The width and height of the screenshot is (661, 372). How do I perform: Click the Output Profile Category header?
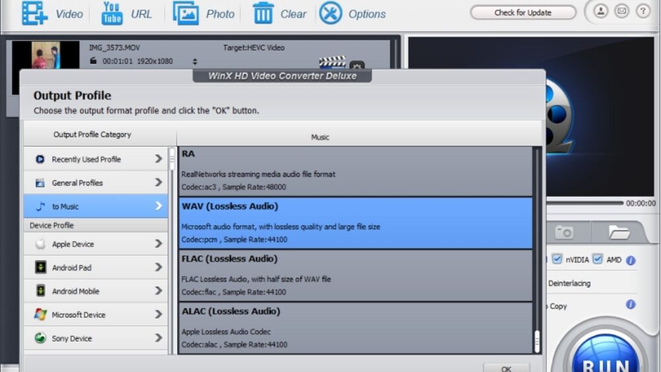click(x=92, y=134)
